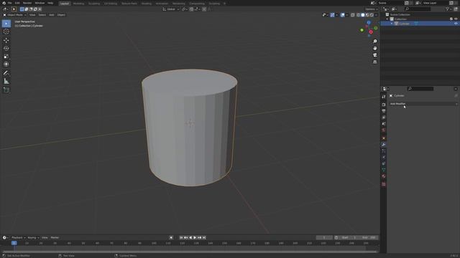Expand the Cylinder tree item in outliner
The height and width of the screenshot is (258, 460).
(x=392, y=24)
